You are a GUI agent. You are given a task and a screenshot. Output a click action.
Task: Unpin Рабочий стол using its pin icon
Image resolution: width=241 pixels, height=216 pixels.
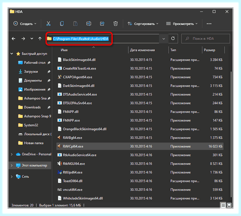click(49, 63)
